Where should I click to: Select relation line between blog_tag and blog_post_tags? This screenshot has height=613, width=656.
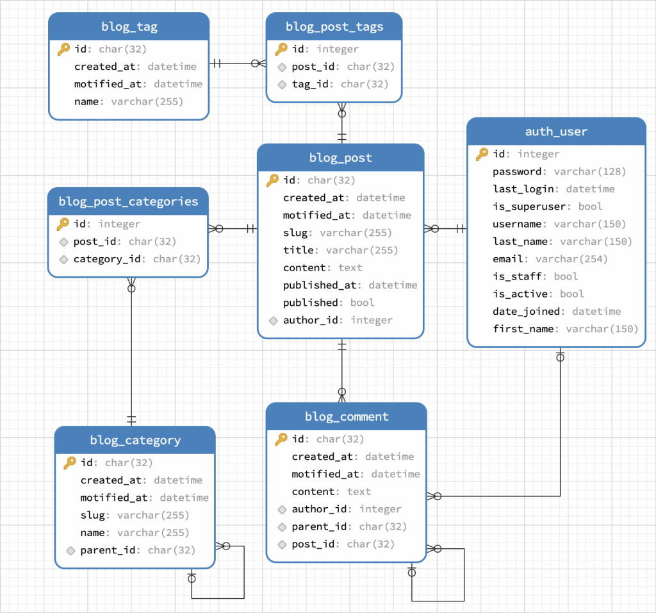pos(238,63)
